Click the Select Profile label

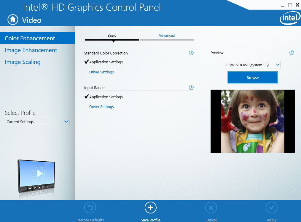click(20, 113)
